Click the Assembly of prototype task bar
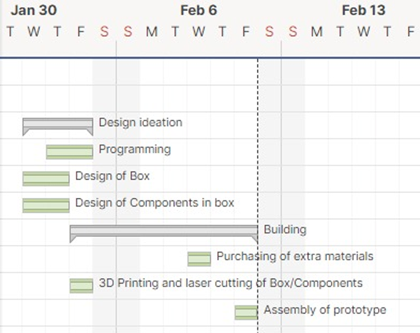Screen dimensions: 420x333 pos(247,312)
